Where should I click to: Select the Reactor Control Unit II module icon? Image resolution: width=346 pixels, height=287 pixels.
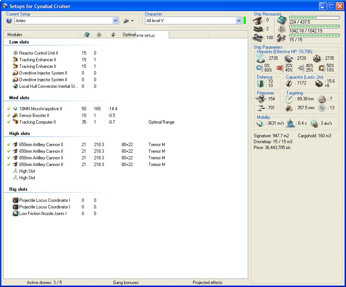click(16, 53)
